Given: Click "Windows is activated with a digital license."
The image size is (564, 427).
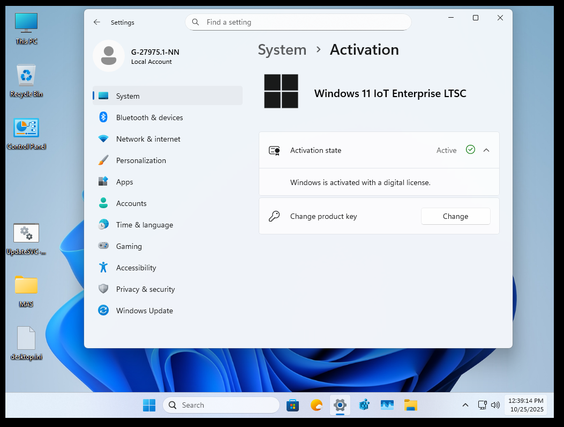Looking at the screenshot, I should point(360,182).
